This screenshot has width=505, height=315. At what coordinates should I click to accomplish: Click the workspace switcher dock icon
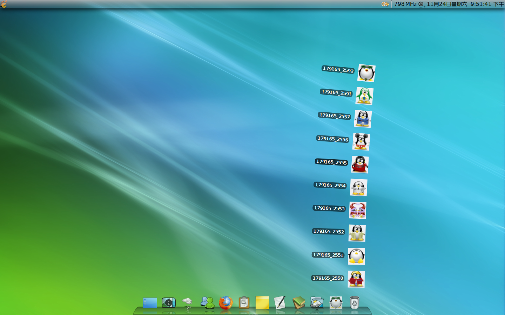pos(168,303)
